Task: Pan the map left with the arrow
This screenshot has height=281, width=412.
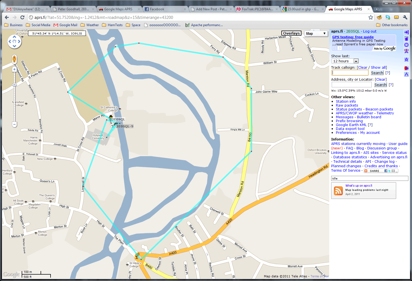Action: tap(10, 41)
